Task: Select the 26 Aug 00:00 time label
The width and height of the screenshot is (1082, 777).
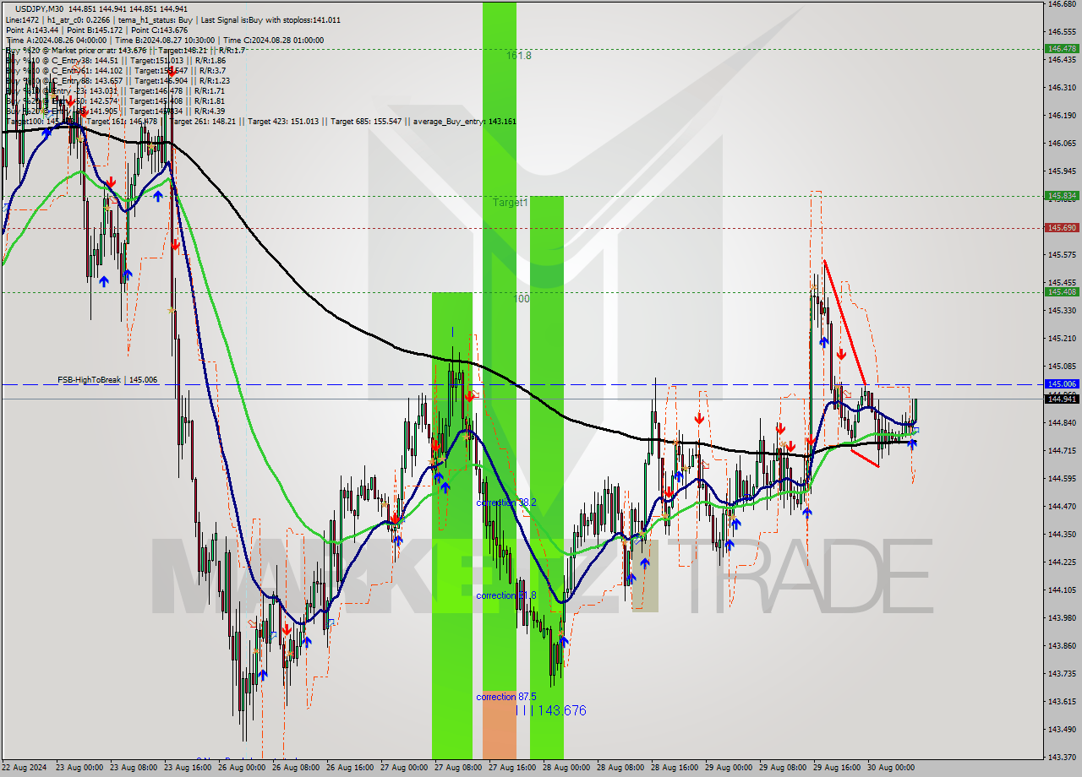Action: coord(242,768)
